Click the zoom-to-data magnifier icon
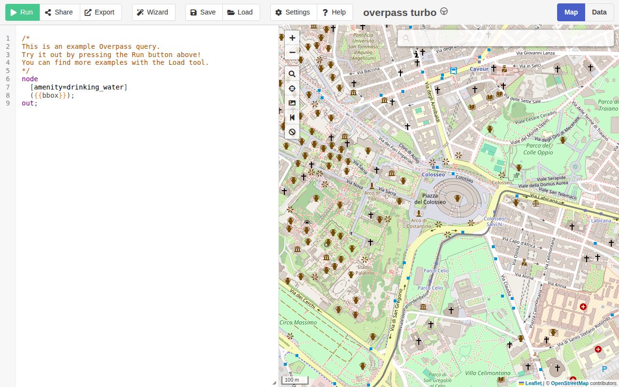The image size is (619, 387). coord(292,74)
